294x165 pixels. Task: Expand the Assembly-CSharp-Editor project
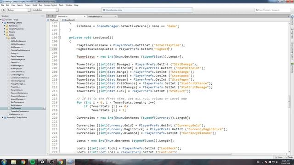3,117
